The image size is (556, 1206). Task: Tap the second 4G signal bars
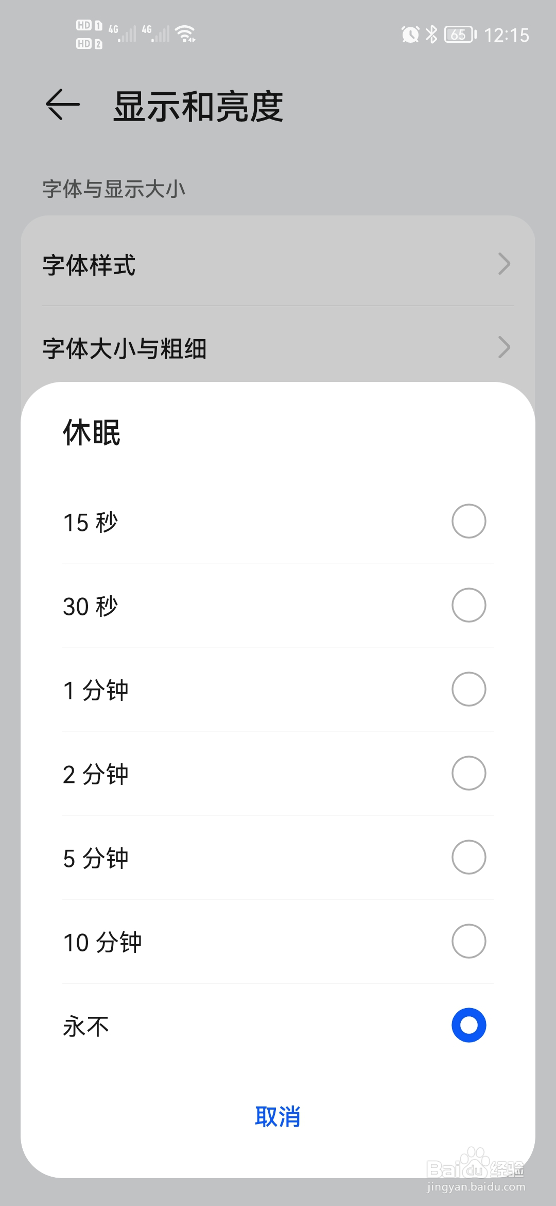click(x=156, y=34)
